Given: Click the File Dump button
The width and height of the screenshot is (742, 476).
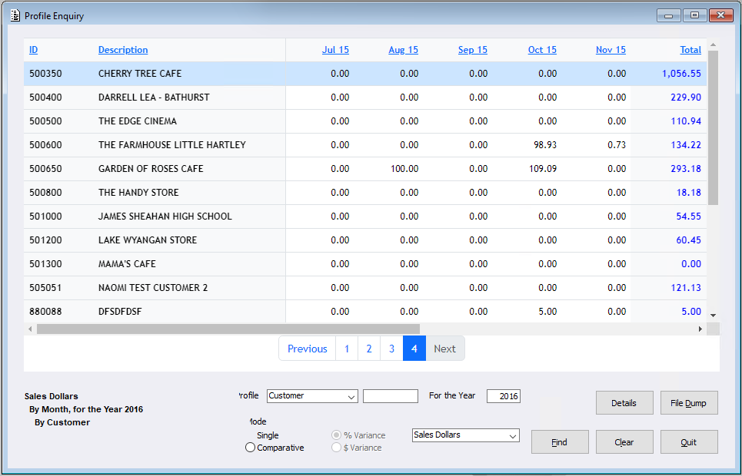Looking at the screenshot, I should pos(689,403).
